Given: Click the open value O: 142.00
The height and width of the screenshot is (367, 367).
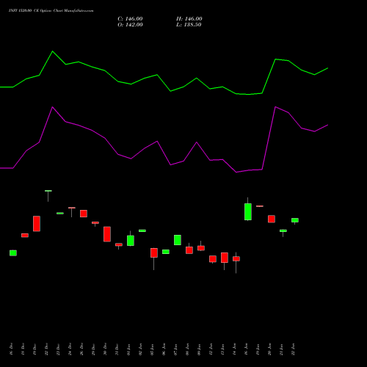Looking at the screenshot, I should tap(130, 25).
